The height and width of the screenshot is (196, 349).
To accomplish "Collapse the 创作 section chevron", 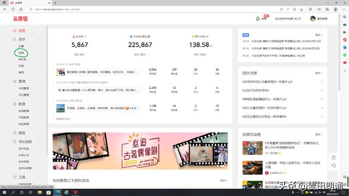I will click(40, 39).
